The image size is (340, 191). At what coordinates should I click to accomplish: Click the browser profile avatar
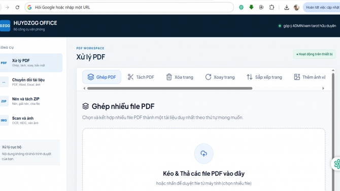point(296,8)
